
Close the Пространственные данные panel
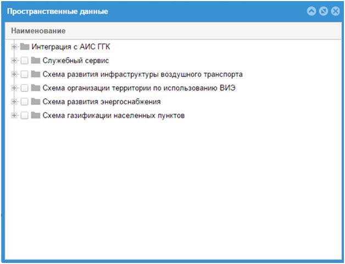335,11
